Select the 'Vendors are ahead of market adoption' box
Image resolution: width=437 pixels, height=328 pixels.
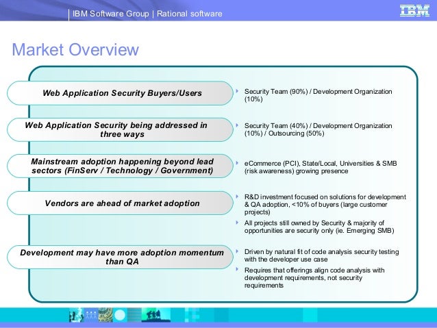pos(120,203)
